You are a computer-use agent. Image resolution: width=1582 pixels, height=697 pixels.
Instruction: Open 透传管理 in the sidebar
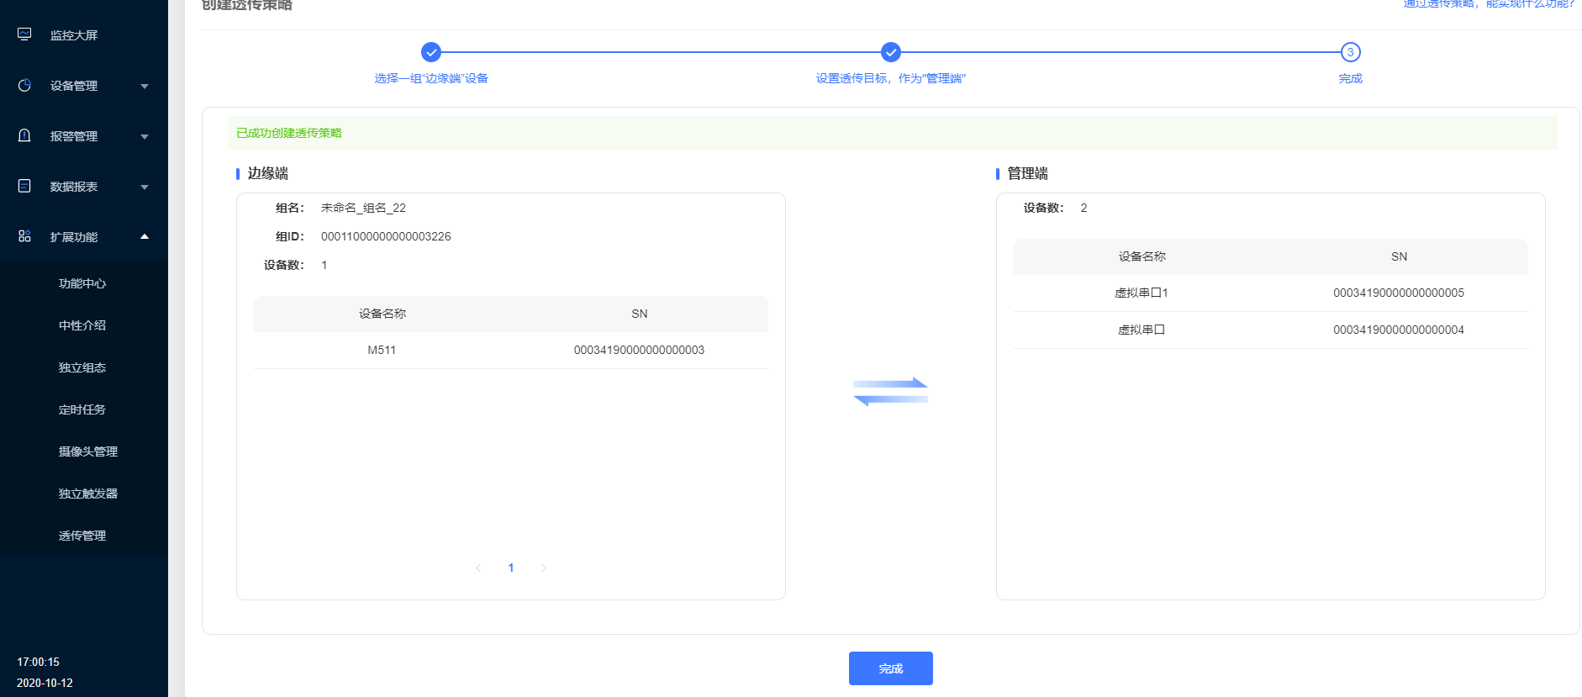(x=82, y=536)
